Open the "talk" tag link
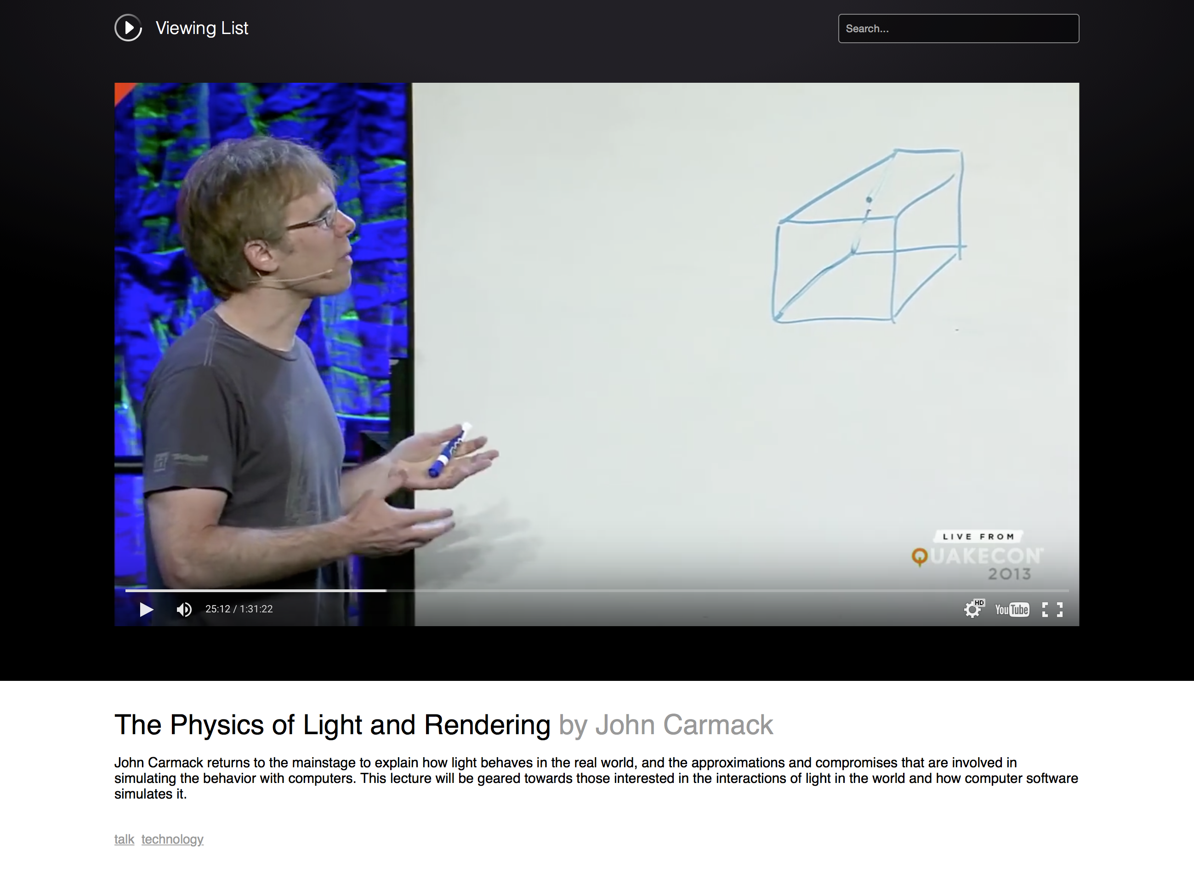This screenshot has height=885, width=1194. (124, 839)
